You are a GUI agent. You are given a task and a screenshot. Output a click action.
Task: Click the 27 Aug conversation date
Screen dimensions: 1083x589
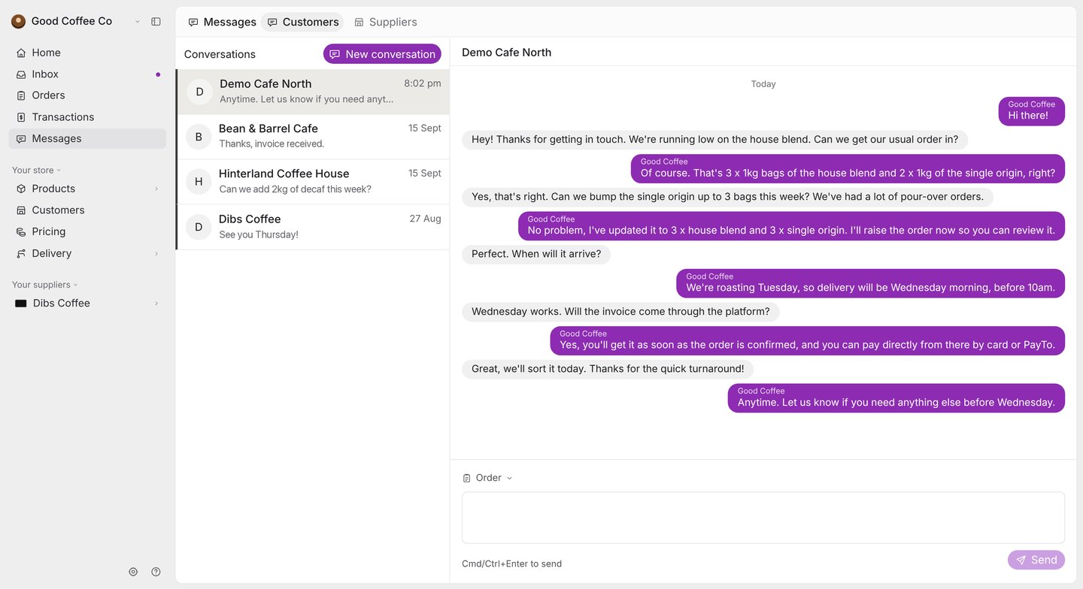(x=426, y=219)
